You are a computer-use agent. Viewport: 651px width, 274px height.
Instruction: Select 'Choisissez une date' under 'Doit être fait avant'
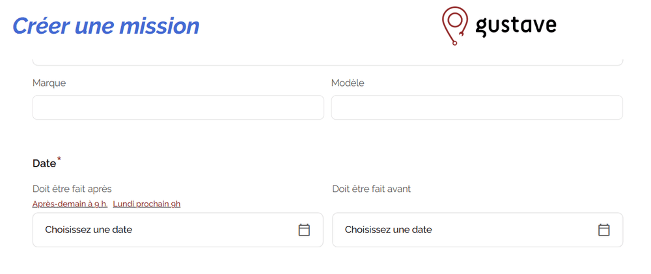(x=388, y=230)
